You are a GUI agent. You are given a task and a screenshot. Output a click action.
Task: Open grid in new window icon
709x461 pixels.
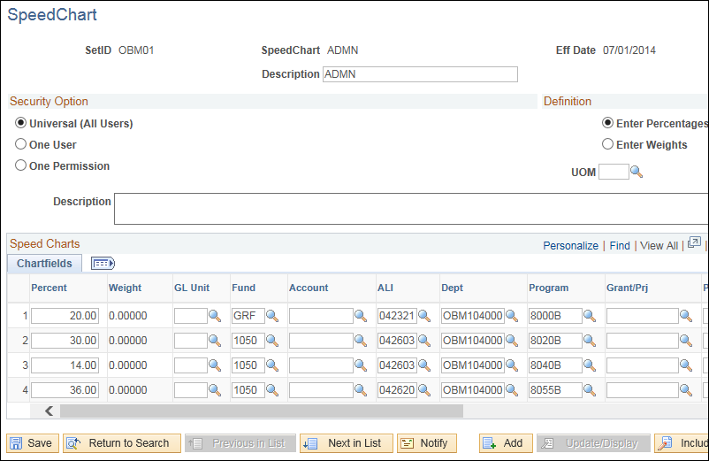tap(694, 243)
